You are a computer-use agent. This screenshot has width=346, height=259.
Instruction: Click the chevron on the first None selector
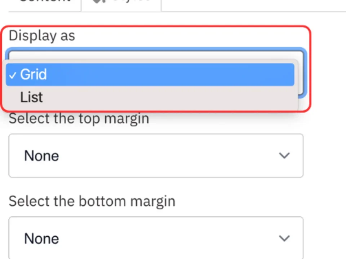pos(284,156)
